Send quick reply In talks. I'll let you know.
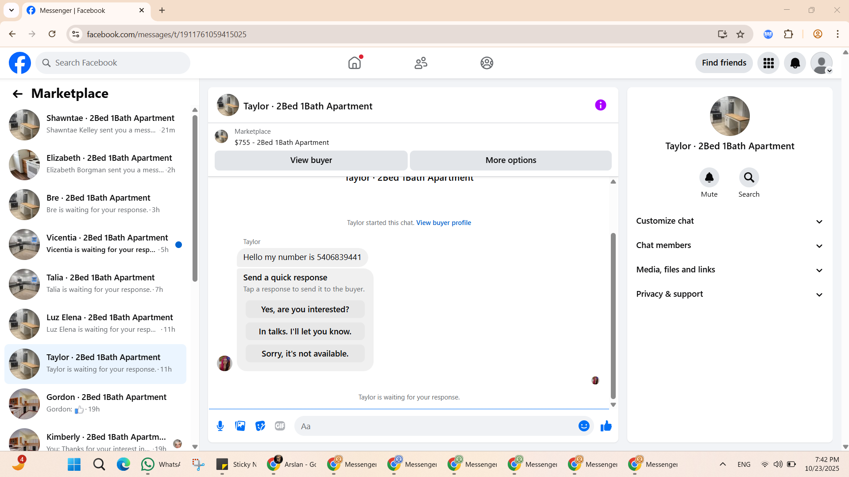The width and height of the screenshot is (849, 477). tap(305, 331)
